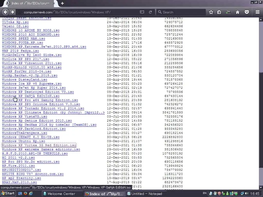Screen dimensions: 263x197
Task: Click WXP 2019 fedya.iso link
Action: (x=21, y=51)
